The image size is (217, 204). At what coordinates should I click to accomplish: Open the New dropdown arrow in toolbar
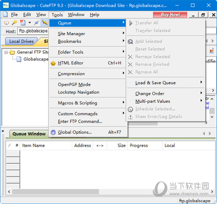(x=30, y=22)
